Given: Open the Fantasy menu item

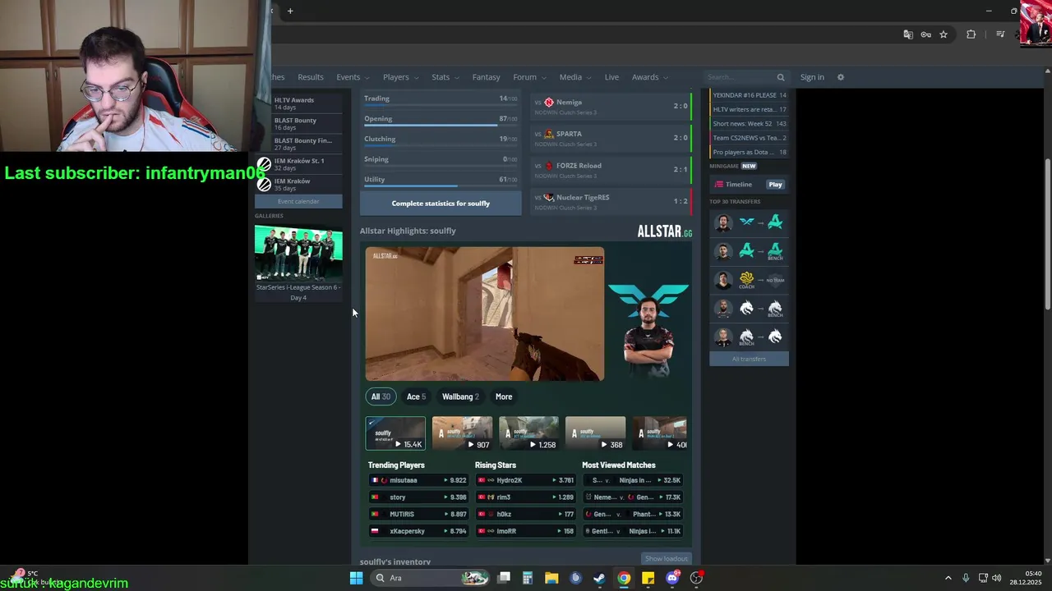Looking at the screenshot, I should (x=486, y=77).
